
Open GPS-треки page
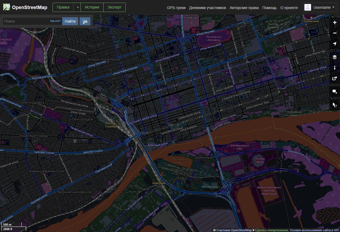click(x=176, y=8)
